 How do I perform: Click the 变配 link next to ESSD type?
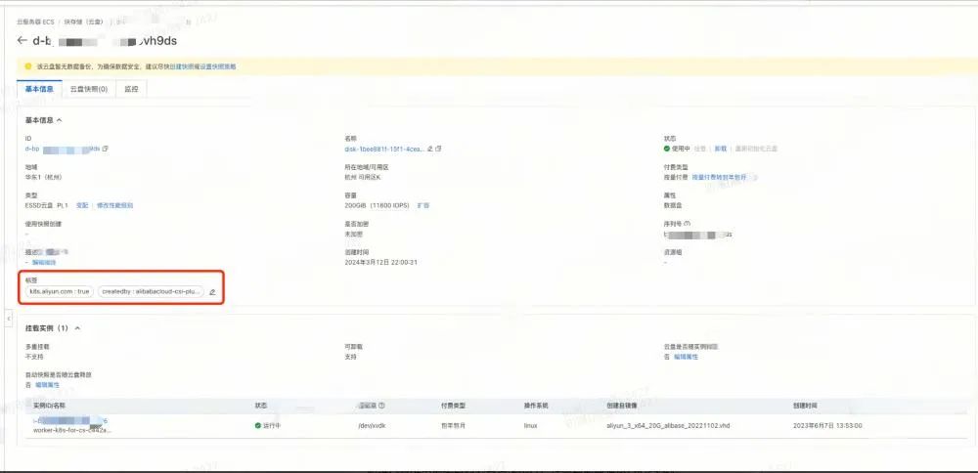point(82,205)
